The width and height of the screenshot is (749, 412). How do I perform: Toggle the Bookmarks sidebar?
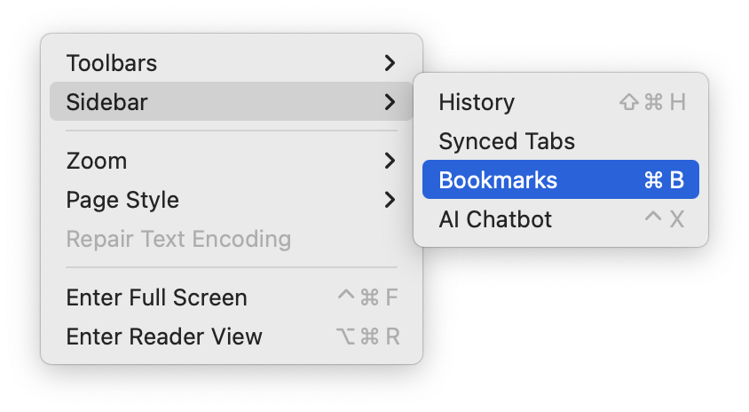pos(560,179)
